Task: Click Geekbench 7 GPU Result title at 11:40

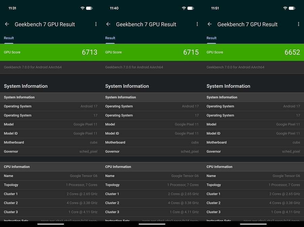Action: (x=146, y=24)
